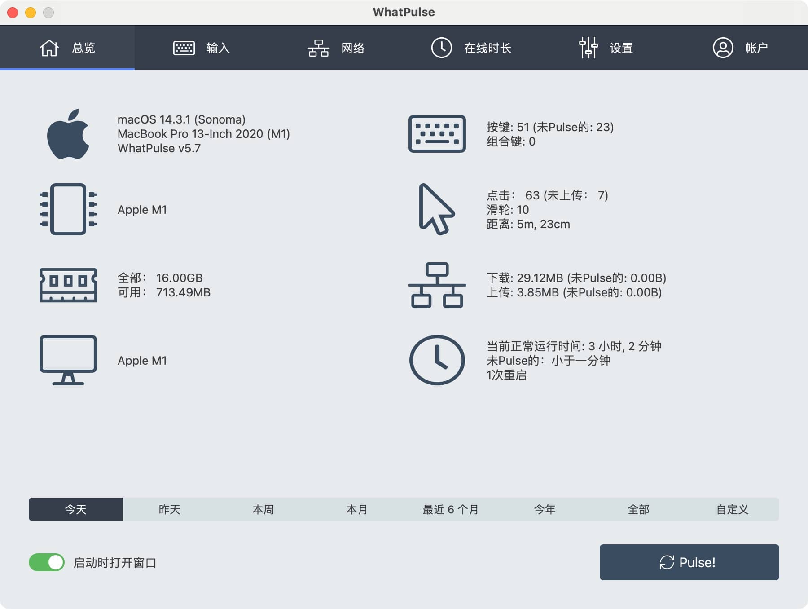Click the home icon in the toolbar
Viewport: 808px width, 609px height.
pos(49,48)
